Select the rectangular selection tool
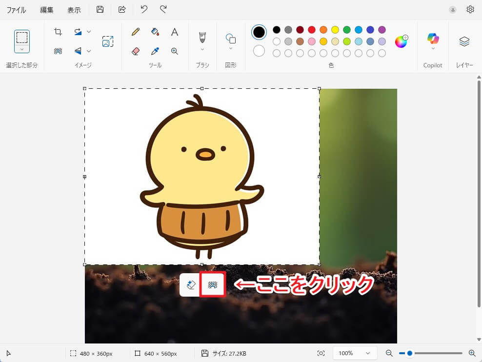 pos(22,38)
